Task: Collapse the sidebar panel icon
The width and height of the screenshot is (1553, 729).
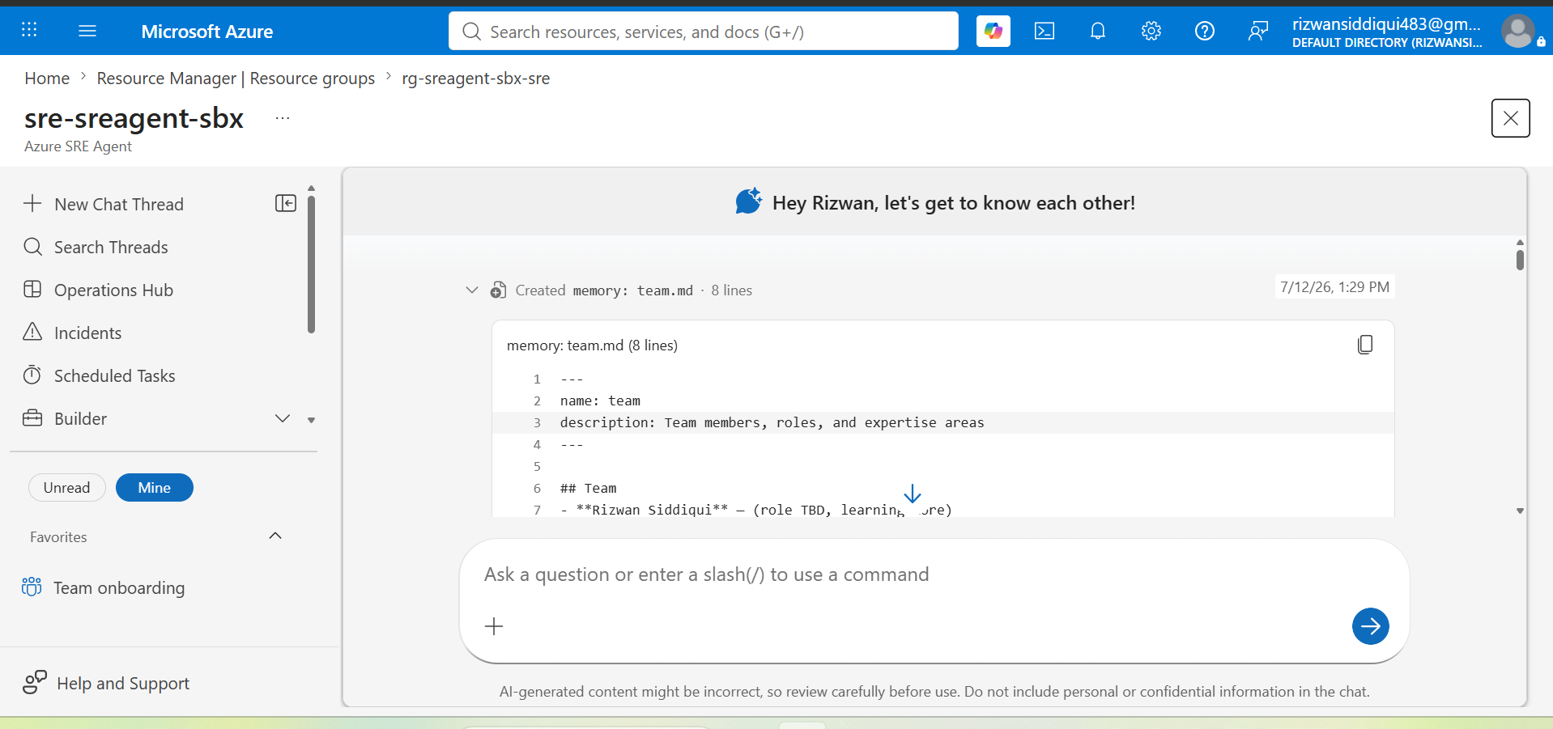Action: (286, 203)
